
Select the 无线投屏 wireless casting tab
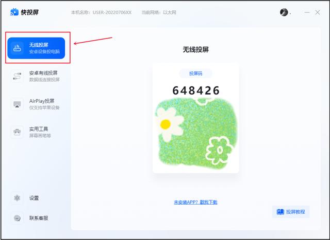36,48
